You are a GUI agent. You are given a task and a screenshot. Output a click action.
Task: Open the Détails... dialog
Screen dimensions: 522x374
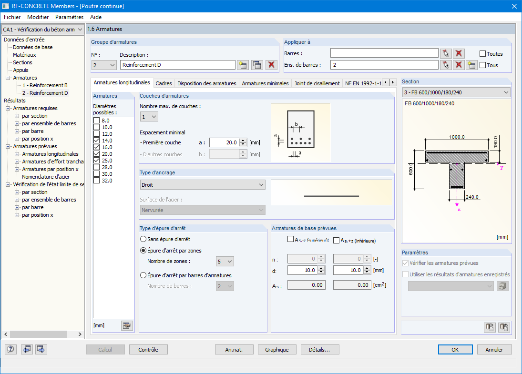pos(319,349)
